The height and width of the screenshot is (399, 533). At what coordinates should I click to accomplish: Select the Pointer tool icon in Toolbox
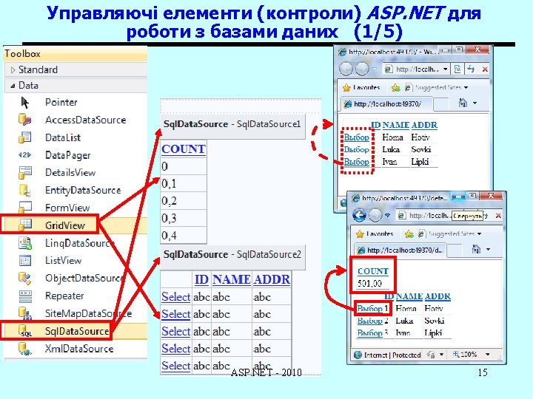[x=25, y=102]
